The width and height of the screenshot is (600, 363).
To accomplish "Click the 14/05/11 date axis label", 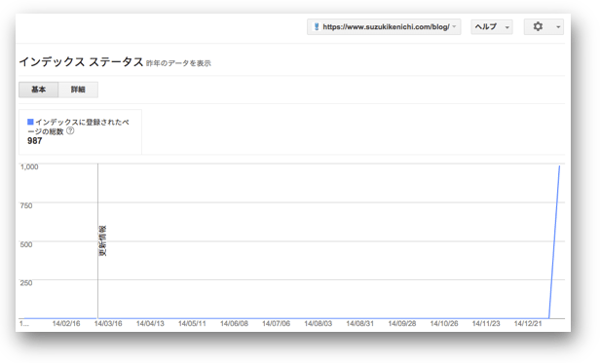I will (192, 324).
